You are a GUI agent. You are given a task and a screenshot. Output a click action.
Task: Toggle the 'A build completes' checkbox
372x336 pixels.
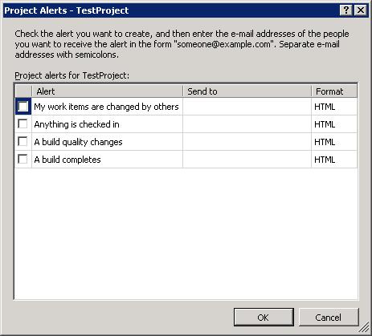click(22, 160)
